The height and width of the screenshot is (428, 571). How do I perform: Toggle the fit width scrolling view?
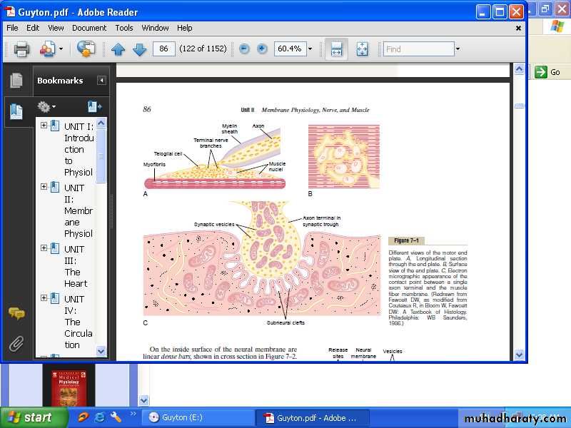pyautogui.click(x=336, y=49)
